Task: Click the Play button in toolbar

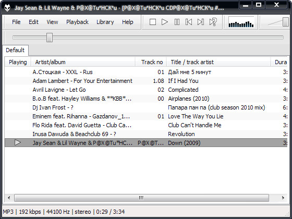Action: click(164, 22)
